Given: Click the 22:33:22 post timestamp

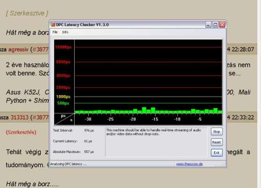Looking at the screenshot, I should click(243, 118).
